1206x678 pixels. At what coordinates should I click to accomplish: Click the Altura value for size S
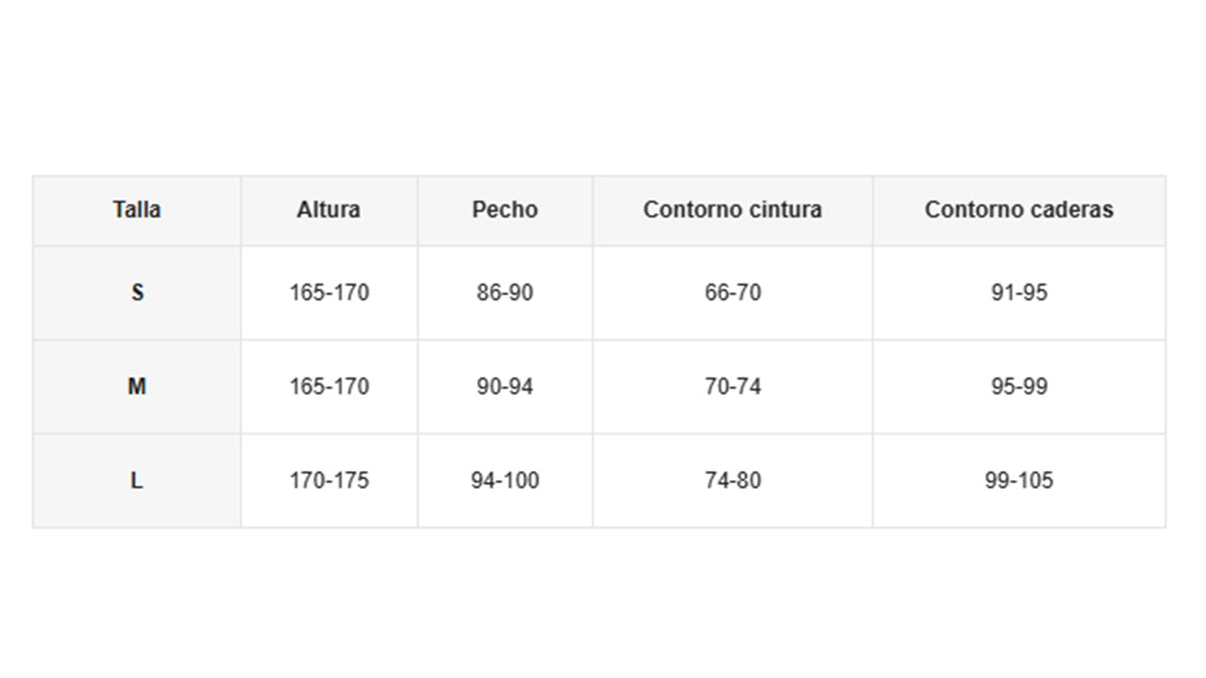tap(329, 293)
